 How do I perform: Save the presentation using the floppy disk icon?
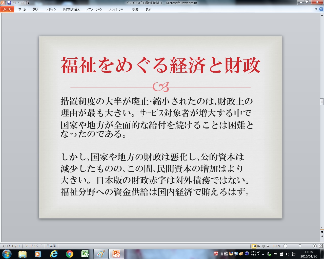[x=9, y=3]
